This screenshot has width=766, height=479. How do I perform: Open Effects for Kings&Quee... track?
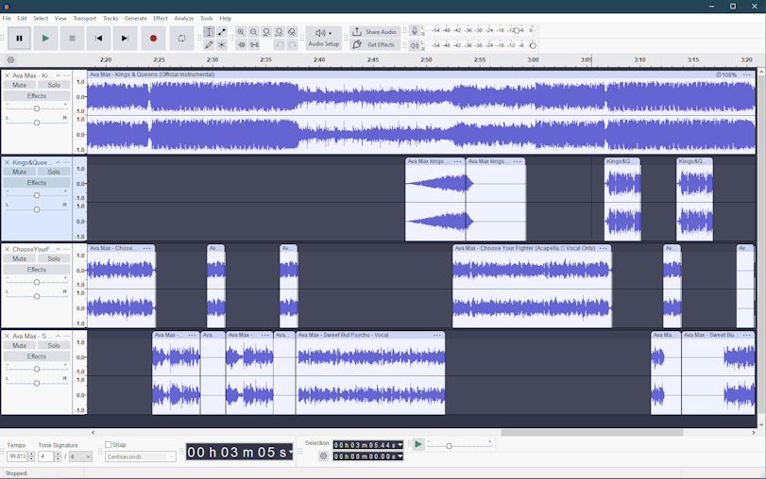tap(37, 182)
